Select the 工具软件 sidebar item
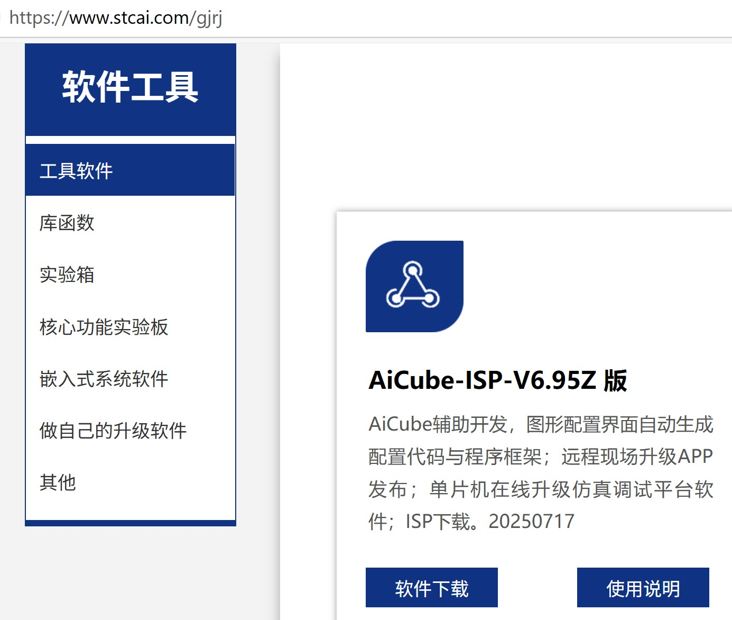 coord(76,170)
